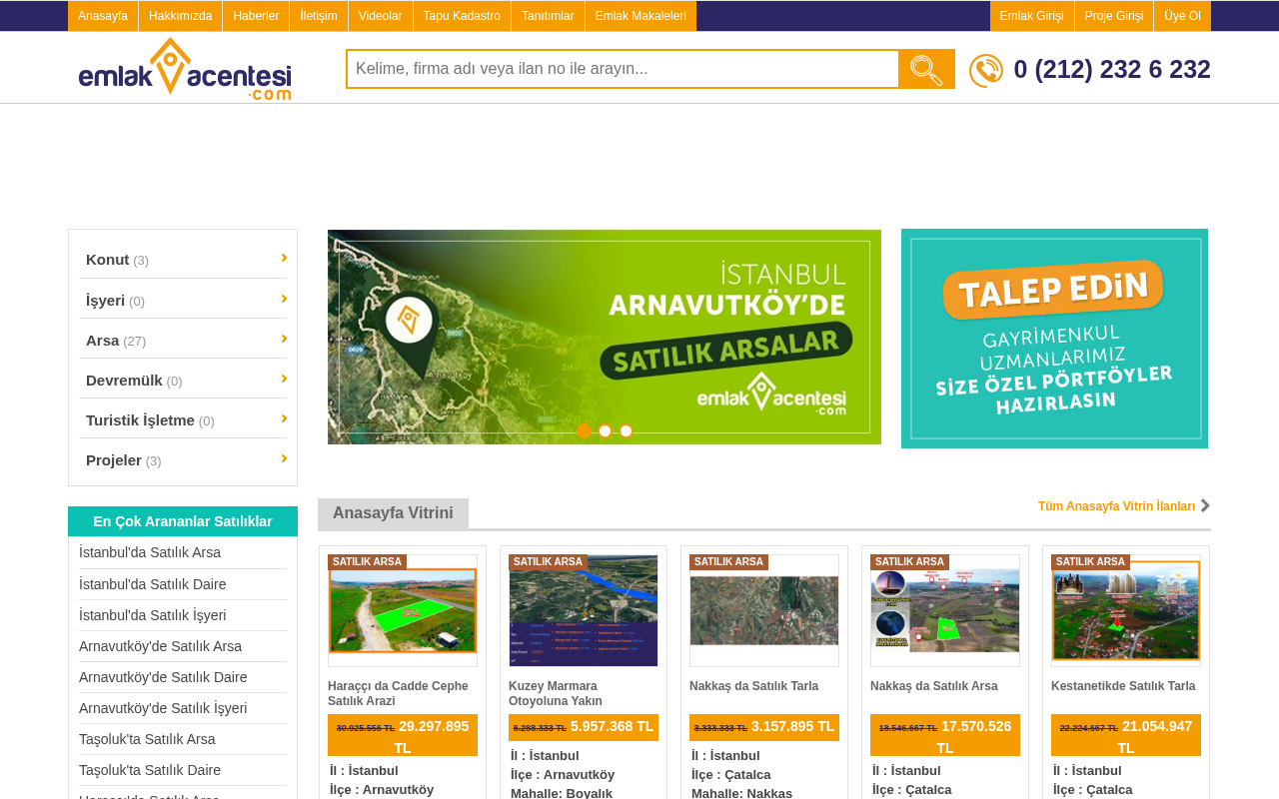
Task: Click the Emlak Girişi button
Action: [1032, 16]
